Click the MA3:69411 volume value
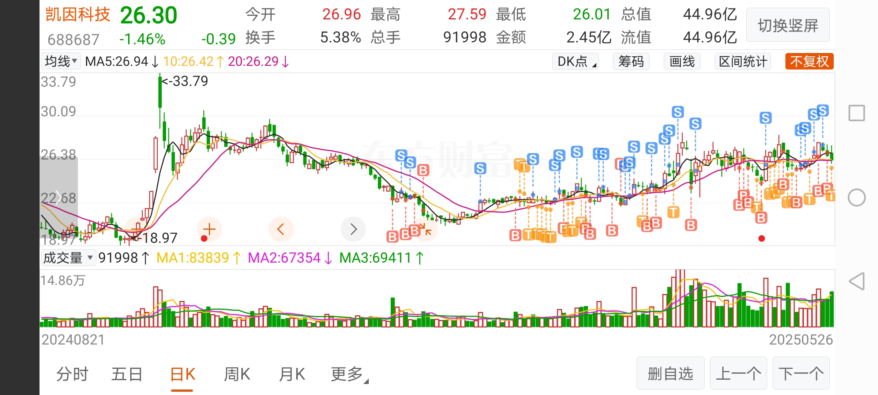 (x=376, y=258)
